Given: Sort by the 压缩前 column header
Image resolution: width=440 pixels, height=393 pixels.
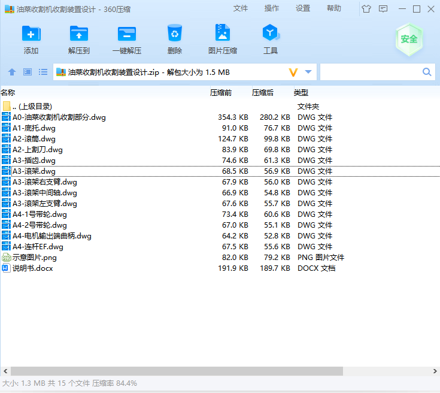Looking at the screenshot, I should coord(220,92).
